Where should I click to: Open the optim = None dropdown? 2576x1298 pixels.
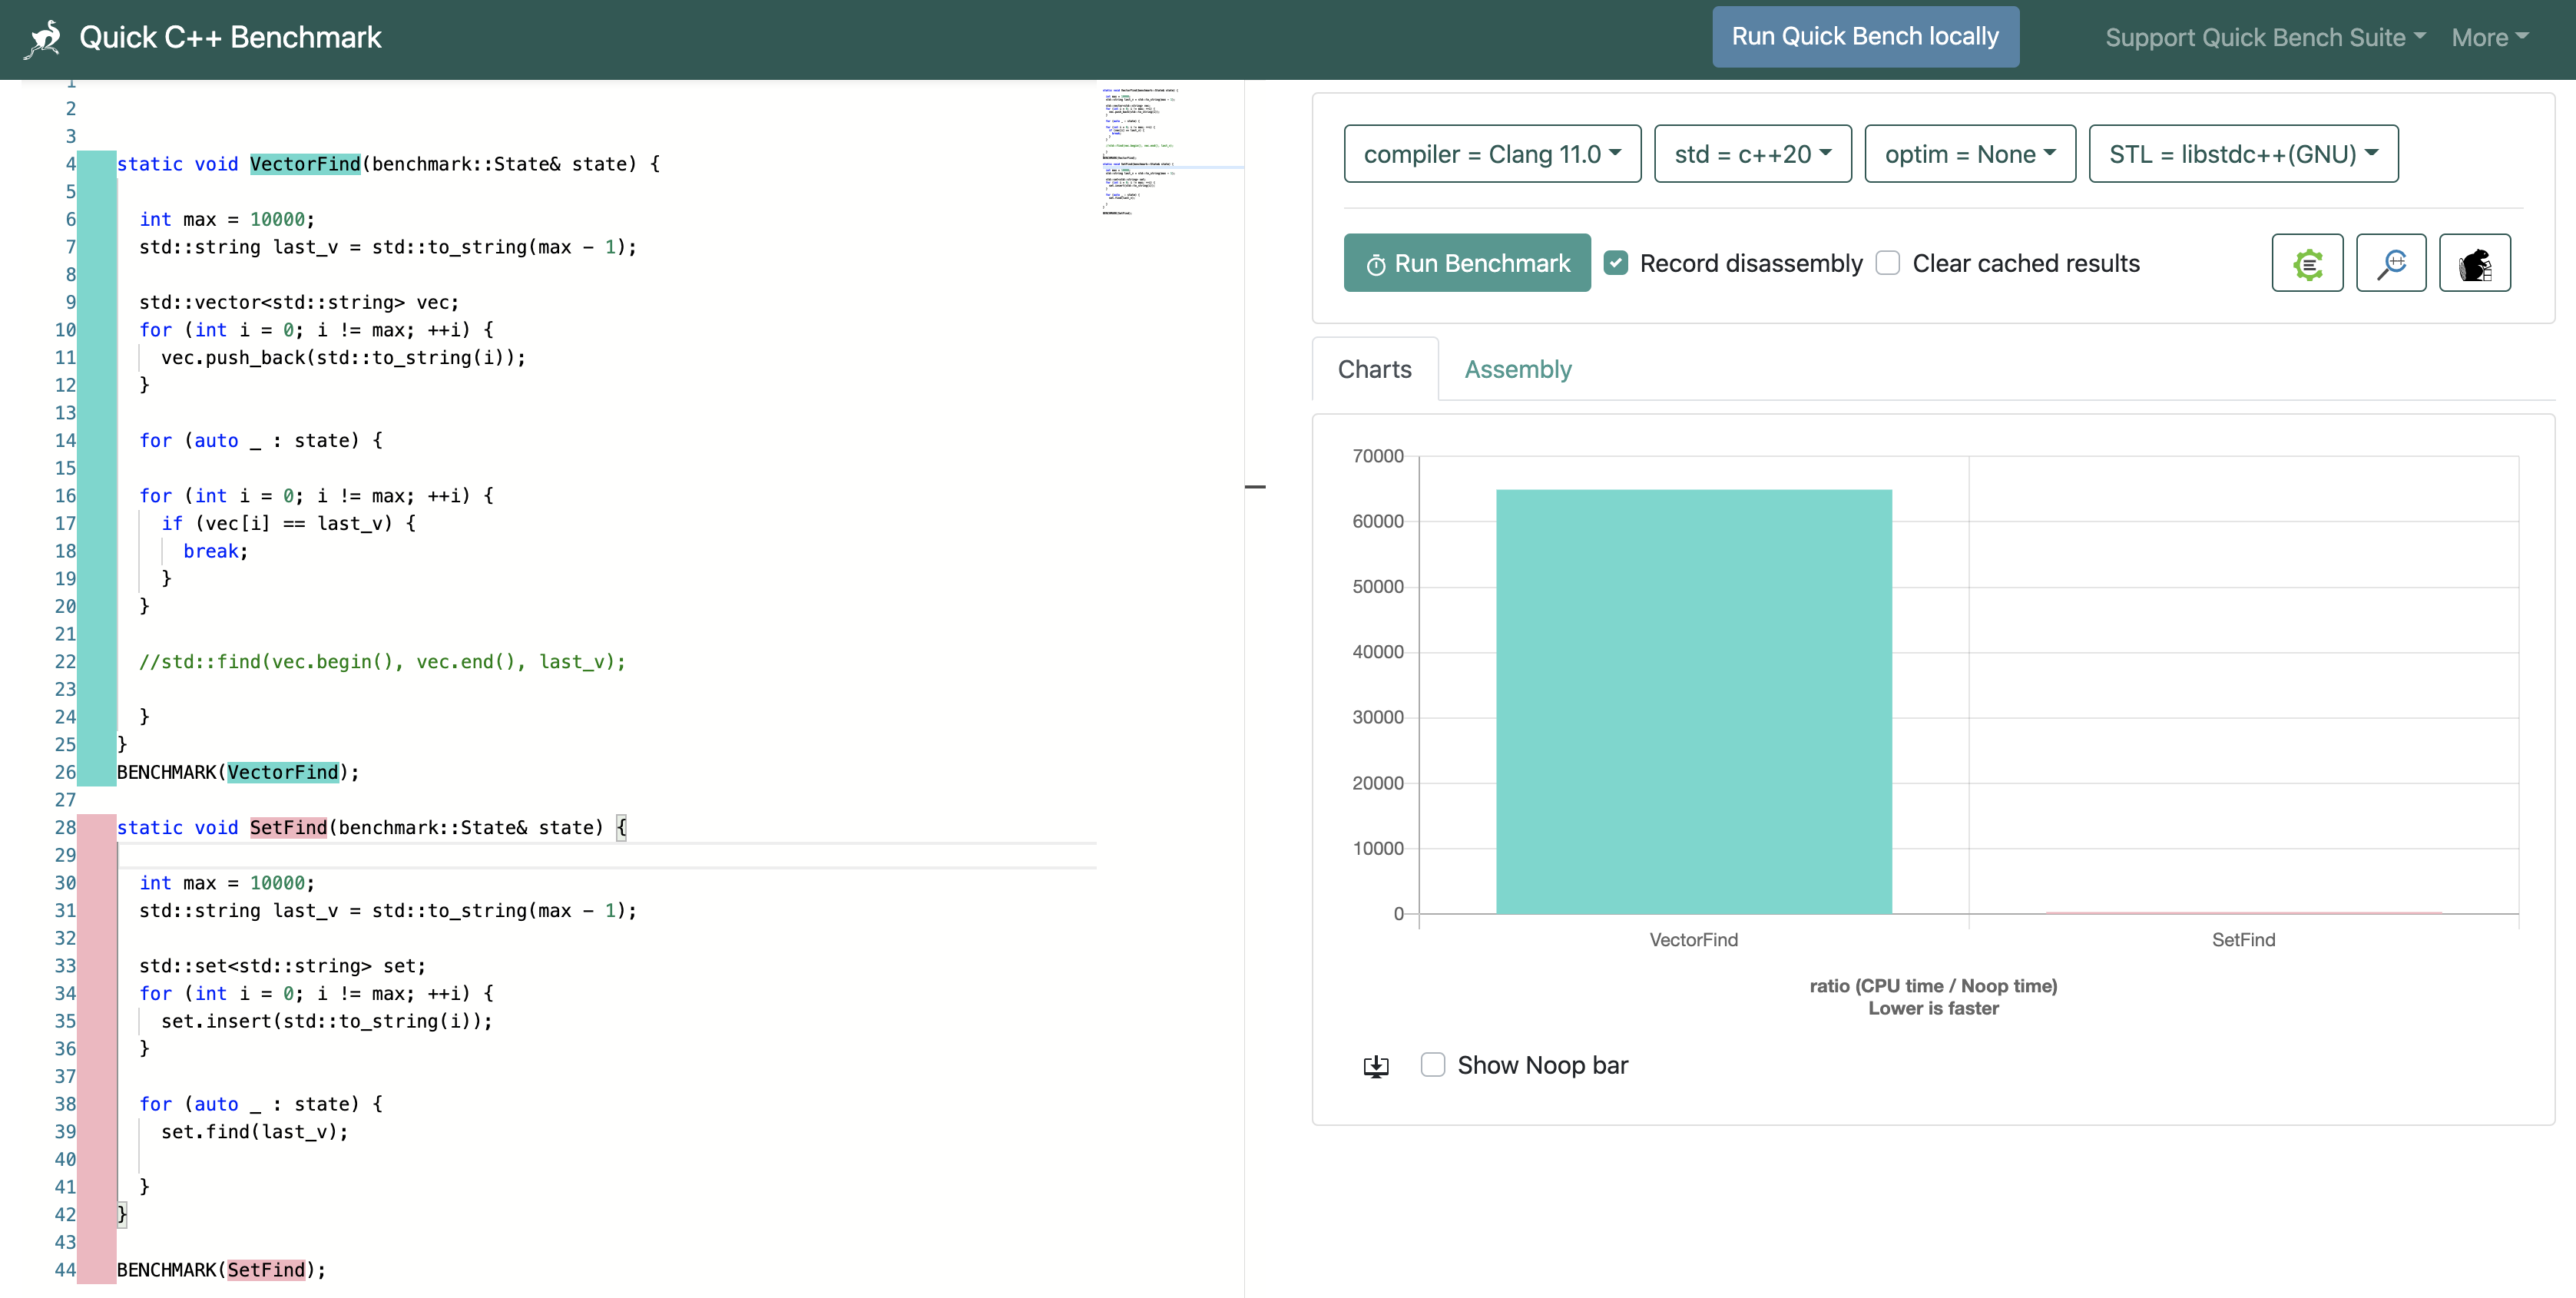pos(1970,154)
